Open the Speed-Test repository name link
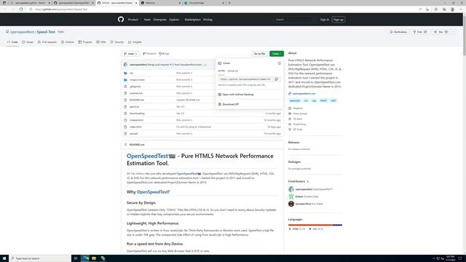 click(x=46, y=32)
